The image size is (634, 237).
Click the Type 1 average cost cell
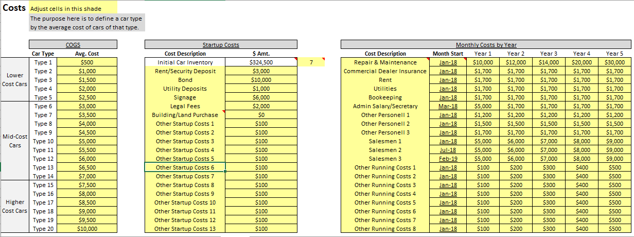click(x=87, y=62)
